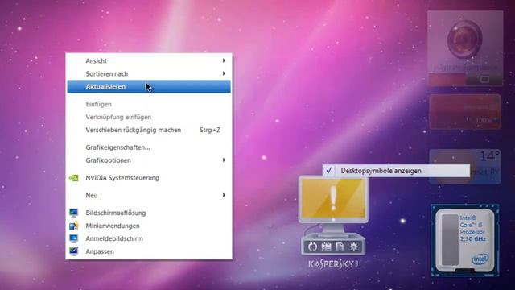515x290 pixels.
Task: Open Anpassen personalization entry
Action: (x=149, y=251)
